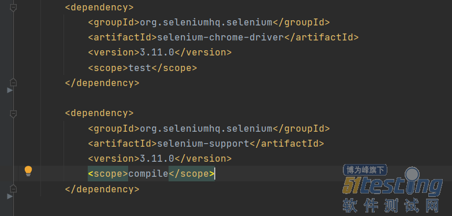Screen dimensions: 452x216
Task: Click the blank line between dependency blocks
Action: 230,98
